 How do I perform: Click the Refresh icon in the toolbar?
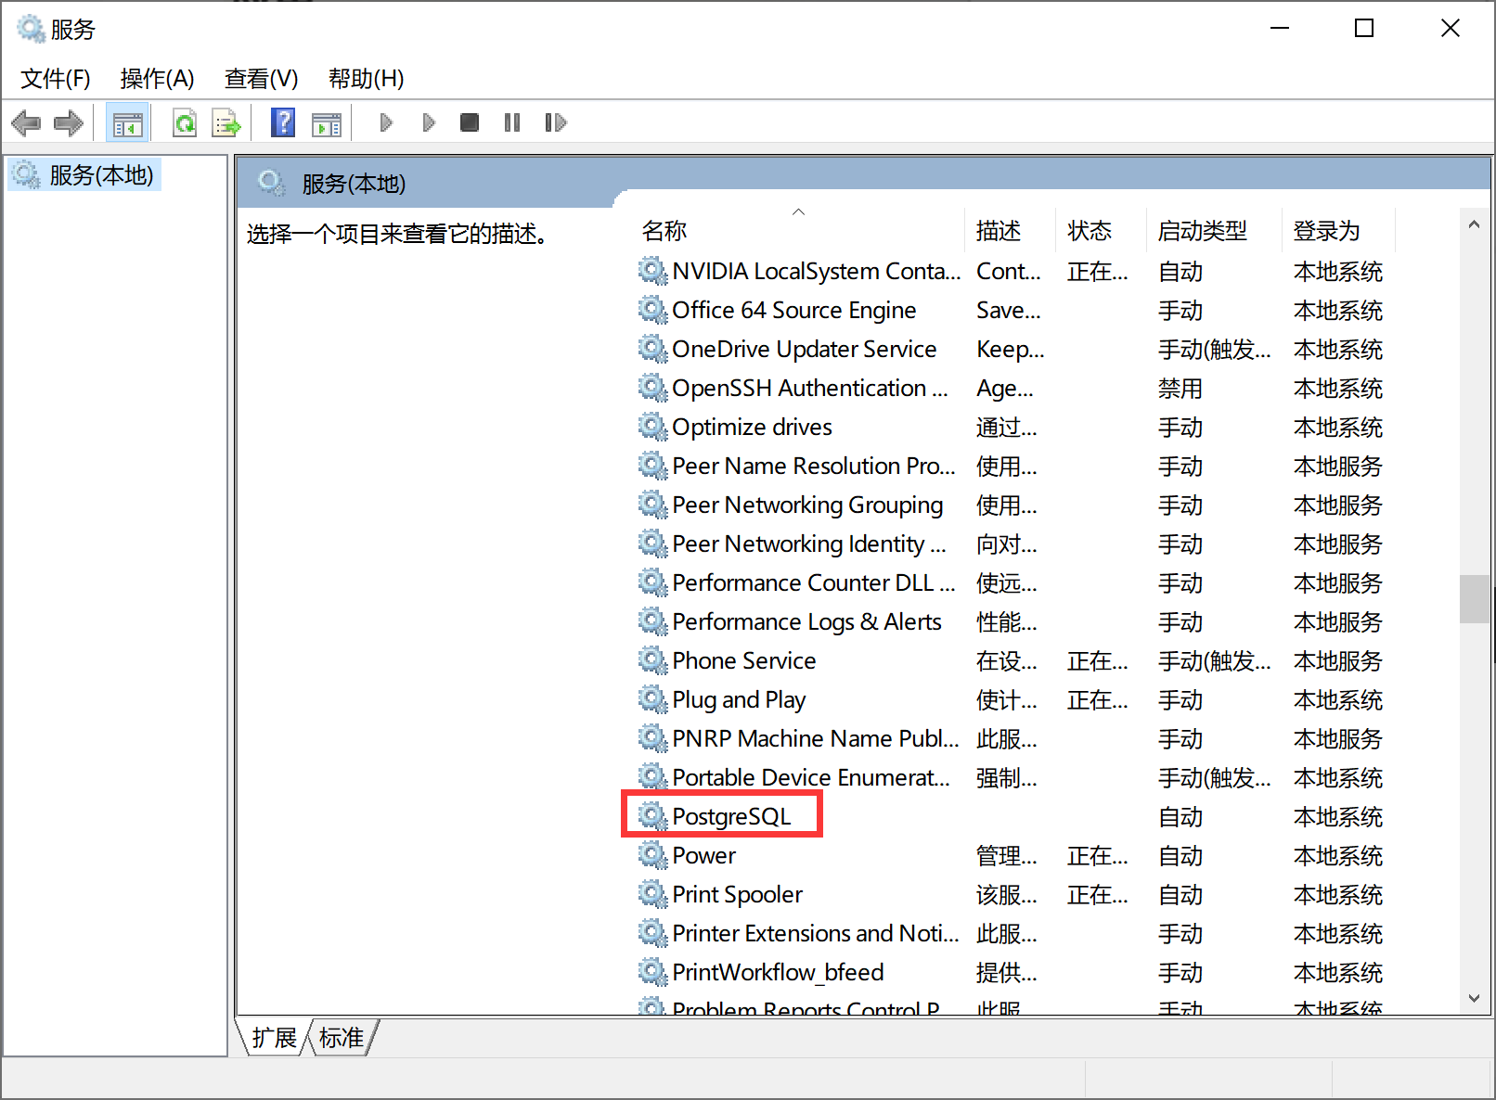coord(185,122)
